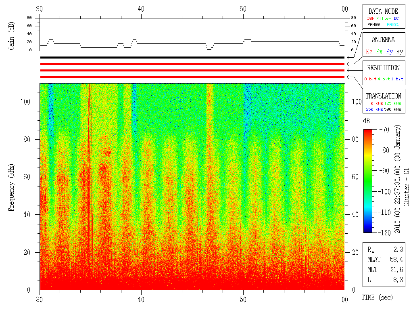Click the -100 dB colorbar tick label
Viewport: 413px width, 310px height.
coord(384,192)
